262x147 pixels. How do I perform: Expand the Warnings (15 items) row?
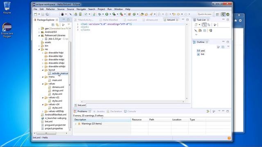point(76,124)
